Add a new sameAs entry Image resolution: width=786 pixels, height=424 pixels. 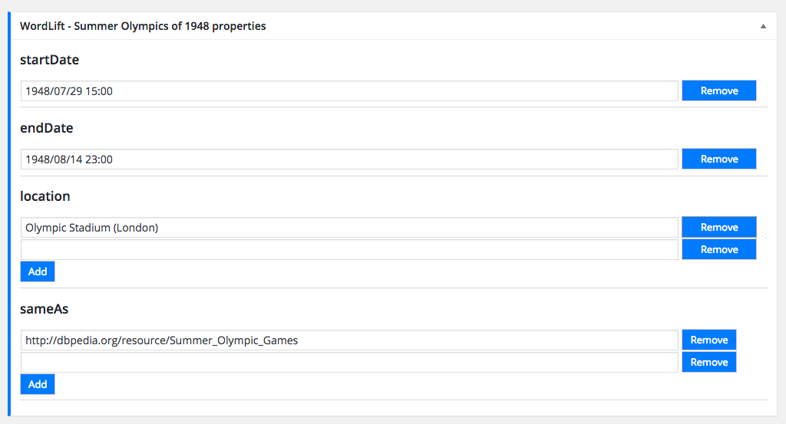[x=38, y=384]
